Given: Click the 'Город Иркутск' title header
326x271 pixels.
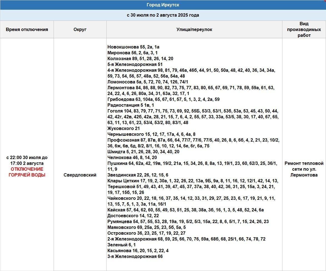Looking at the screenshot, I should click(x=163, y=5).
